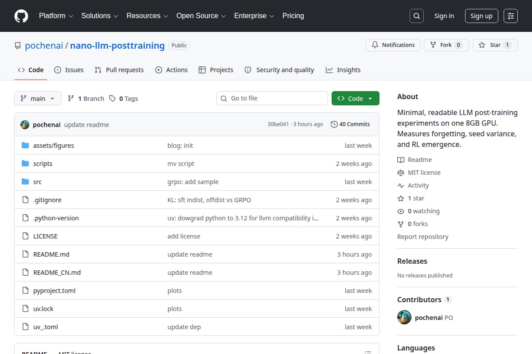
Task: Click 'add license' commit message
Action: [x=184, y=236]
